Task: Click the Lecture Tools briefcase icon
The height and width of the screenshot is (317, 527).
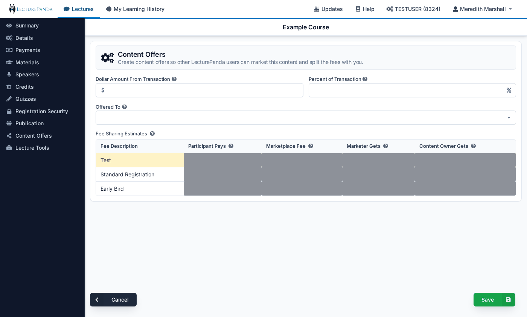Action: (9, 148)
